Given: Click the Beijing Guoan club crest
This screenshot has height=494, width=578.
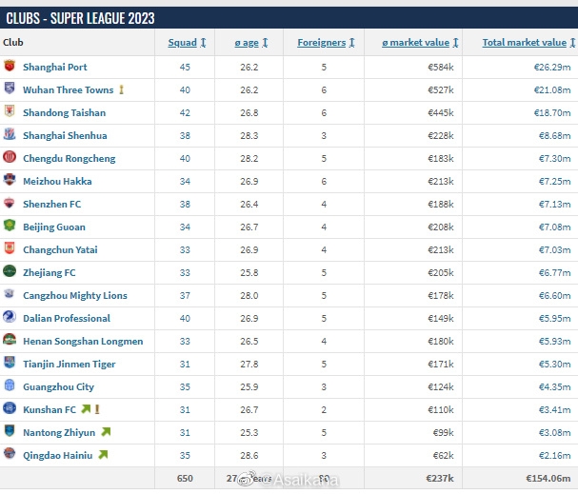Looking at the screenshot, I should pyautogui.click(x=10, y=226).
